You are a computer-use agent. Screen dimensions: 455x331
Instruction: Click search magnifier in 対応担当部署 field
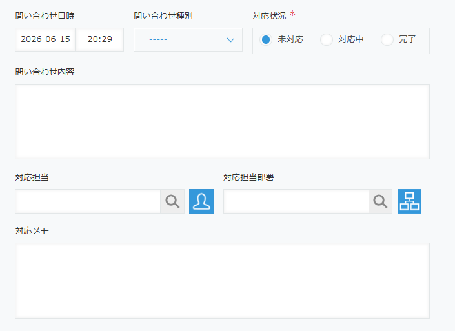[380, 201]
